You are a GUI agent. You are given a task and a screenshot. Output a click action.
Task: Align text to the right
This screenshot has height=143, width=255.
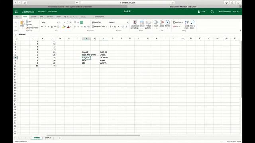click(82, 27)
